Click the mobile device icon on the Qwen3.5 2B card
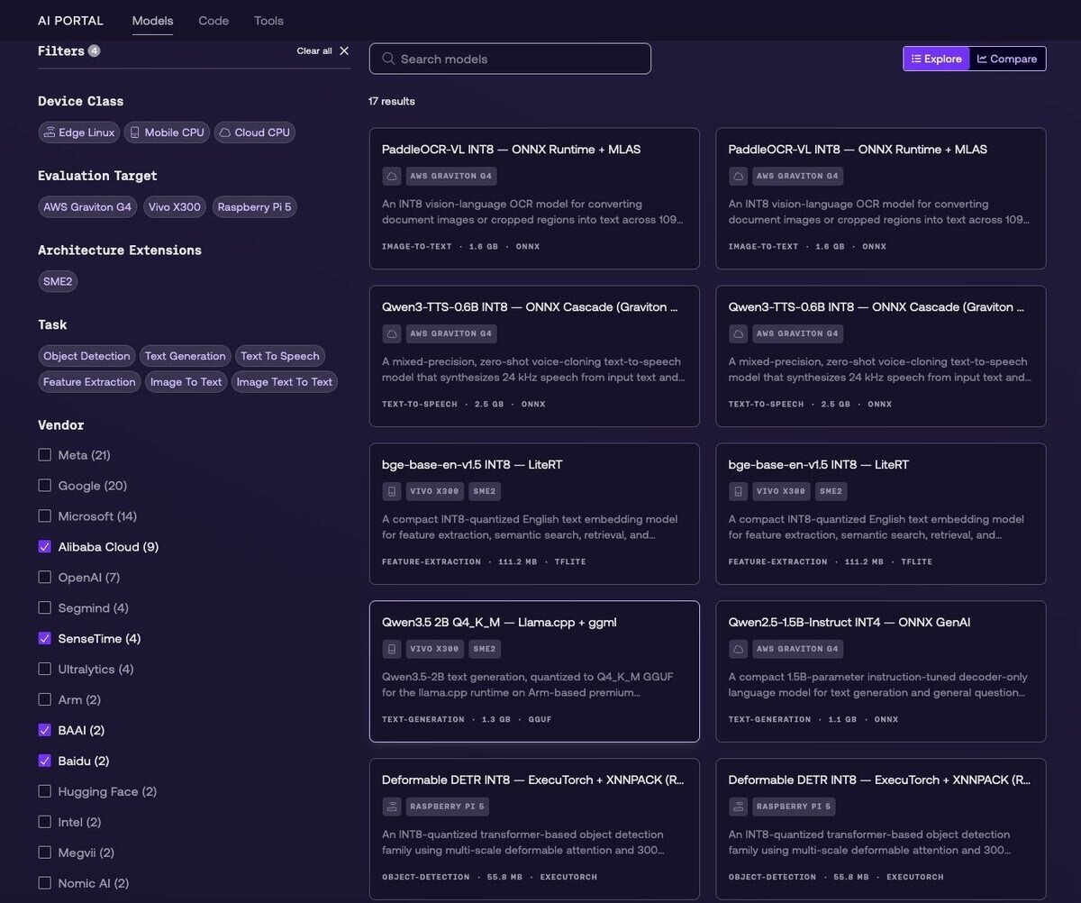1081x903 pixels. 391,649
